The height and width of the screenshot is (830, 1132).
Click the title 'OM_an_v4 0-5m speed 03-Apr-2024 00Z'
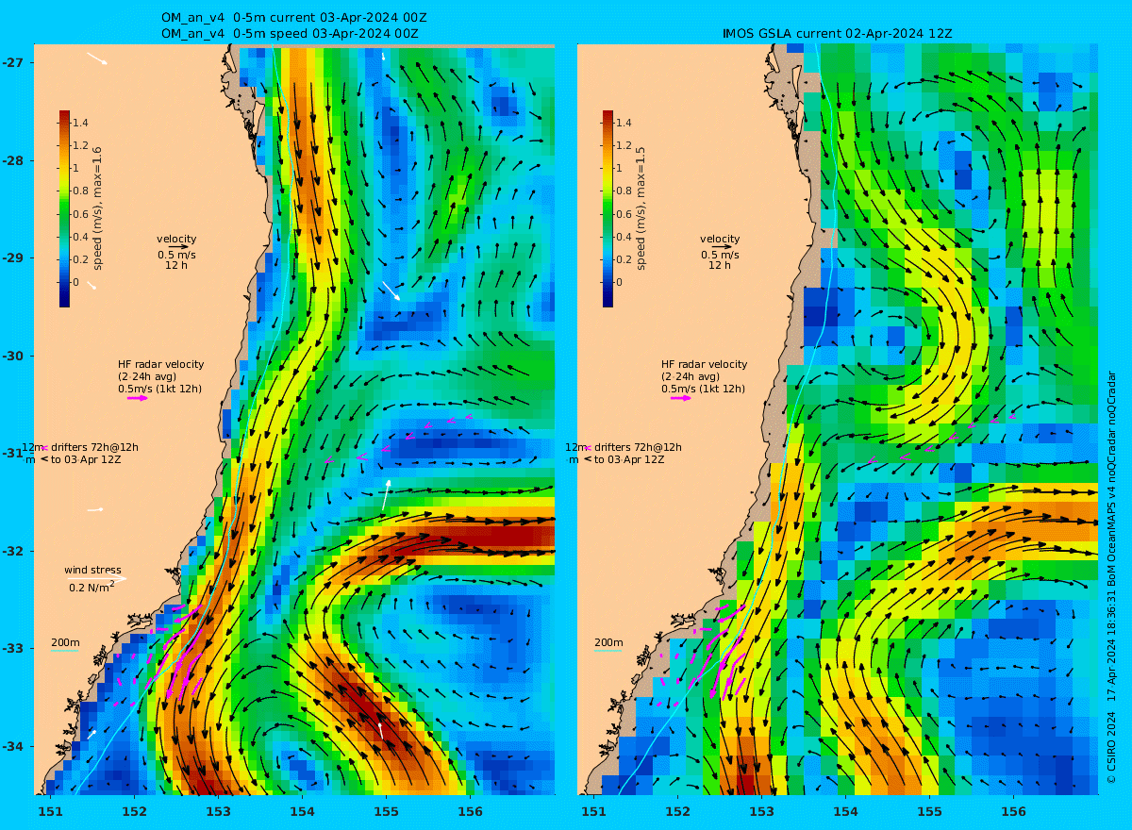pos(291,34)
